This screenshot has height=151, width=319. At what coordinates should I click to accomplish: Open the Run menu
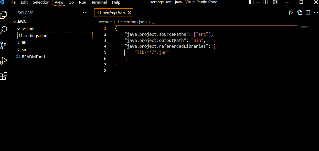[x=82, y=2]
